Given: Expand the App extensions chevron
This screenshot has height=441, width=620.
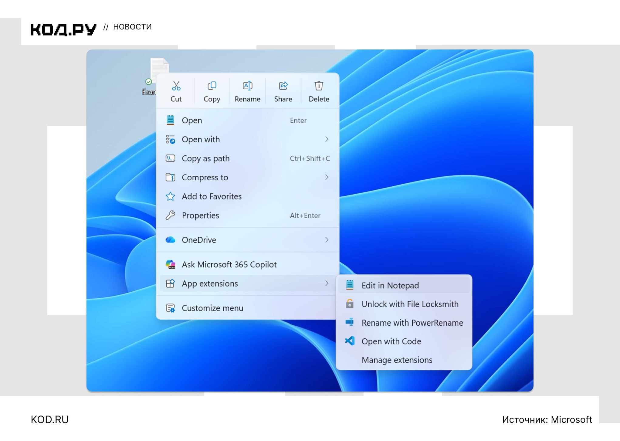Looking at the screenshot, I should [327, 283].
